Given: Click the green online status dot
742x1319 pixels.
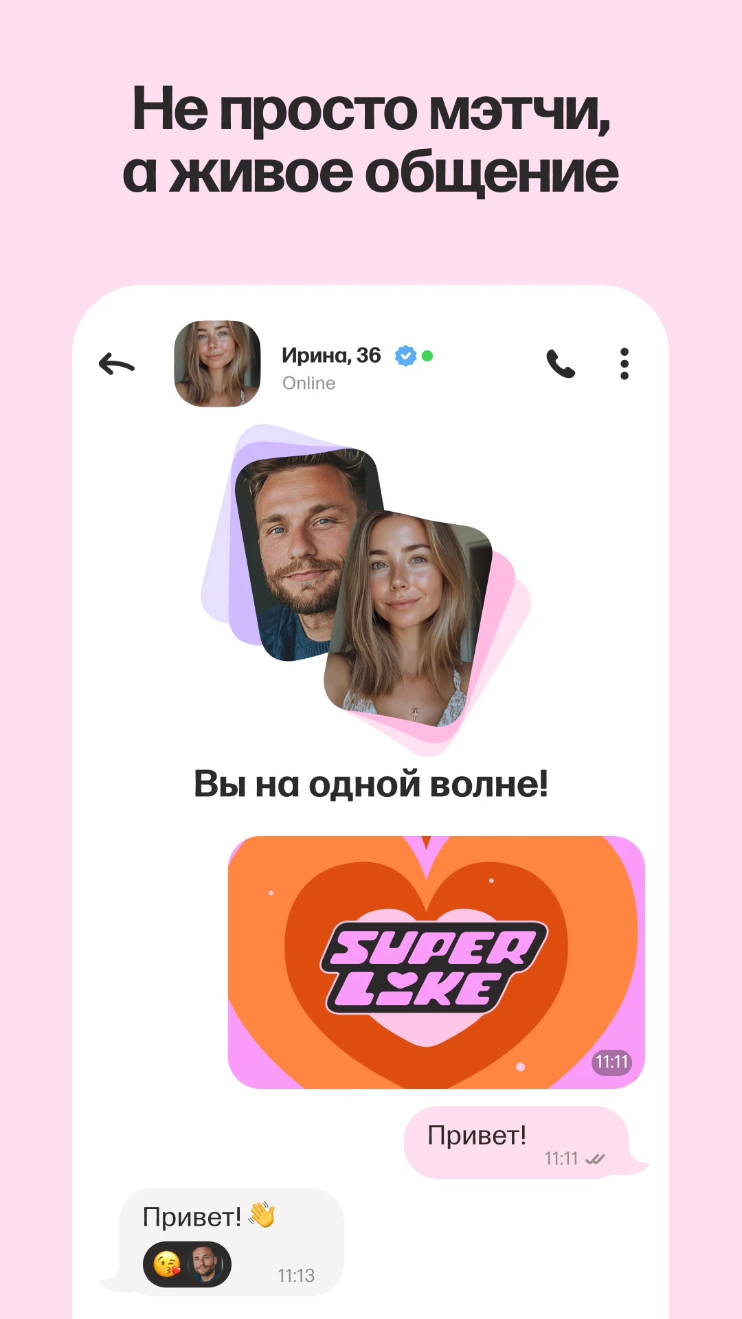Looking at the screenshot, I should pyautogui.click(x=427, y=356).
